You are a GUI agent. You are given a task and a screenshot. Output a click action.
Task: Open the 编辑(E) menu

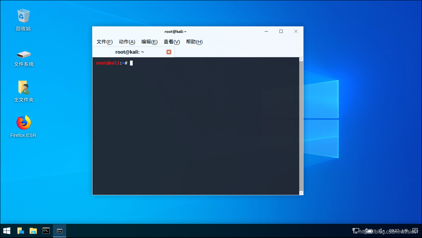point(149,42)
